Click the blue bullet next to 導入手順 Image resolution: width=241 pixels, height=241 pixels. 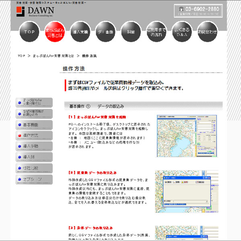[x=20, y=146]
